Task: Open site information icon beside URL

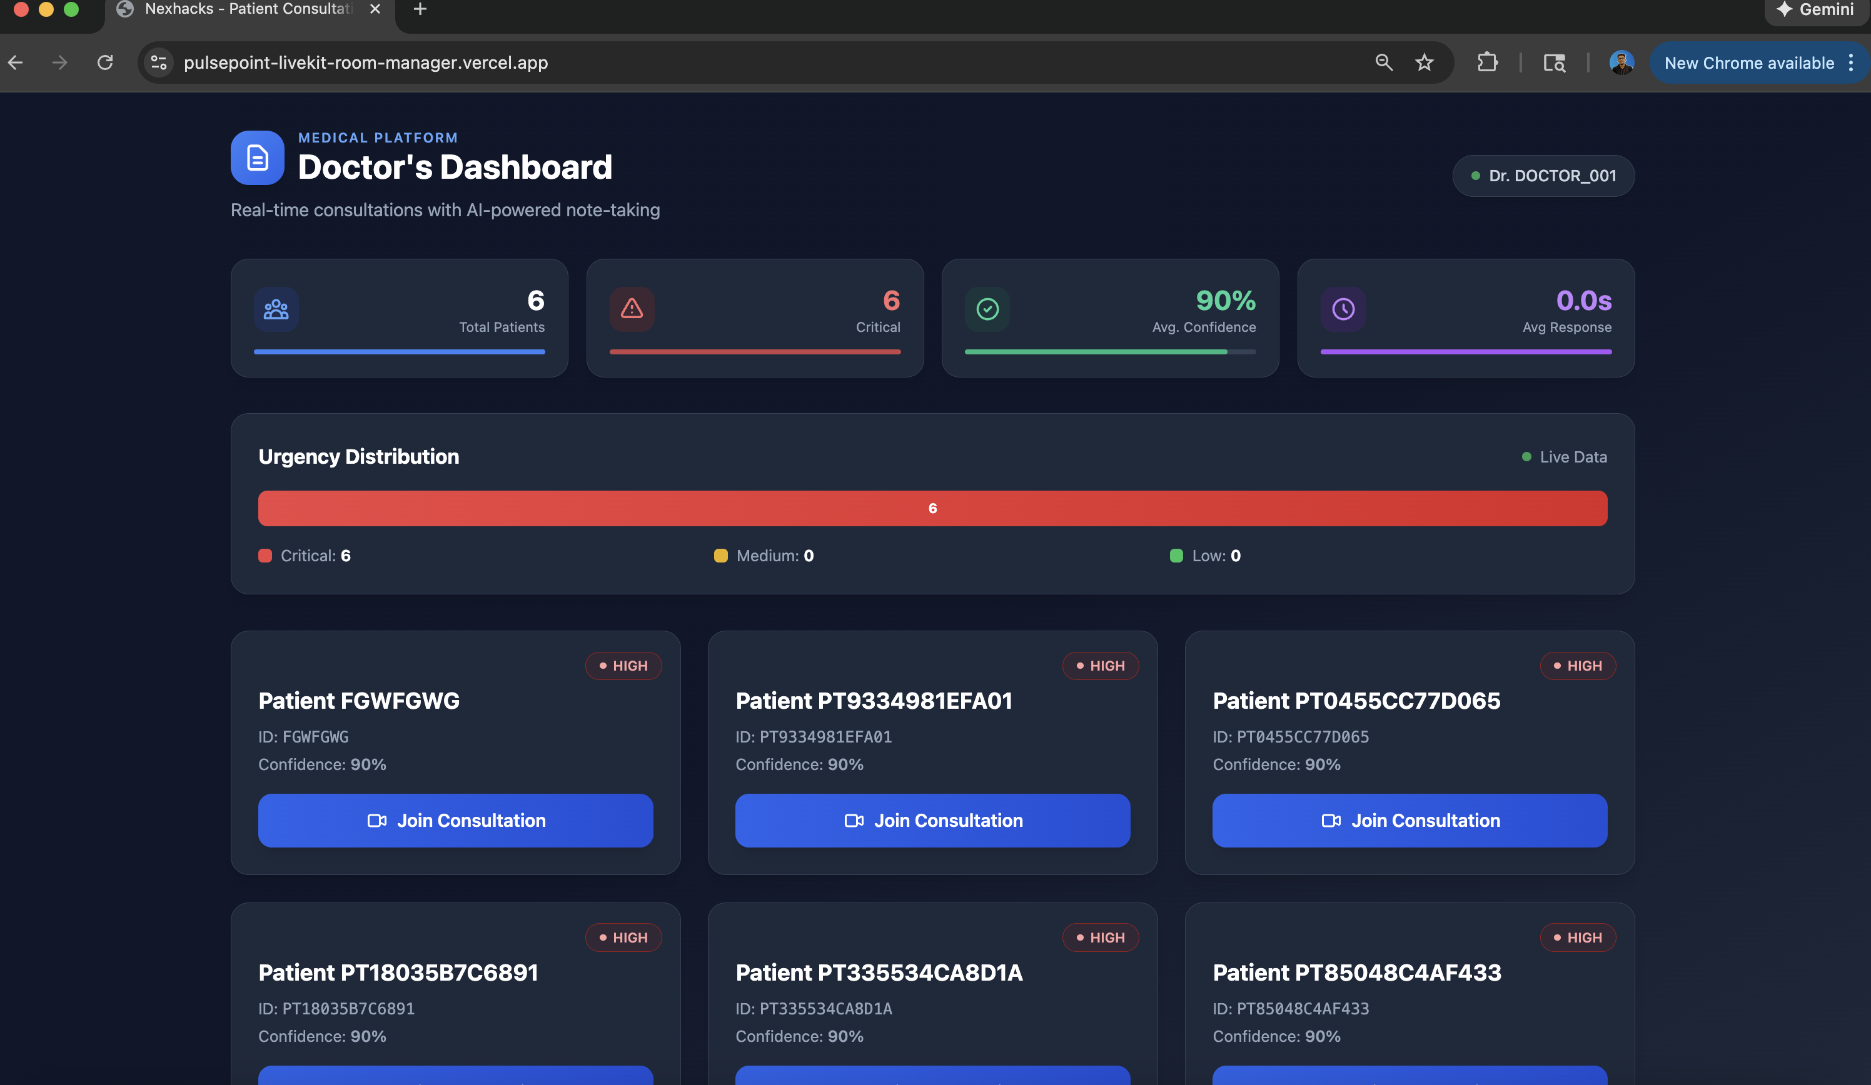Action: [x=158, y=62]
